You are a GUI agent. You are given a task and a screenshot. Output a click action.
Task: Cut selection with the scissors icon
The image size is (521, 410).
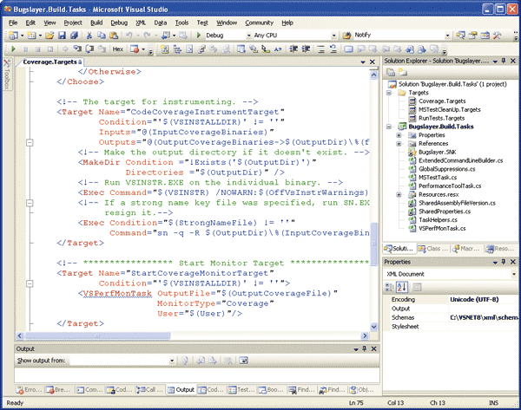point(89,36)
